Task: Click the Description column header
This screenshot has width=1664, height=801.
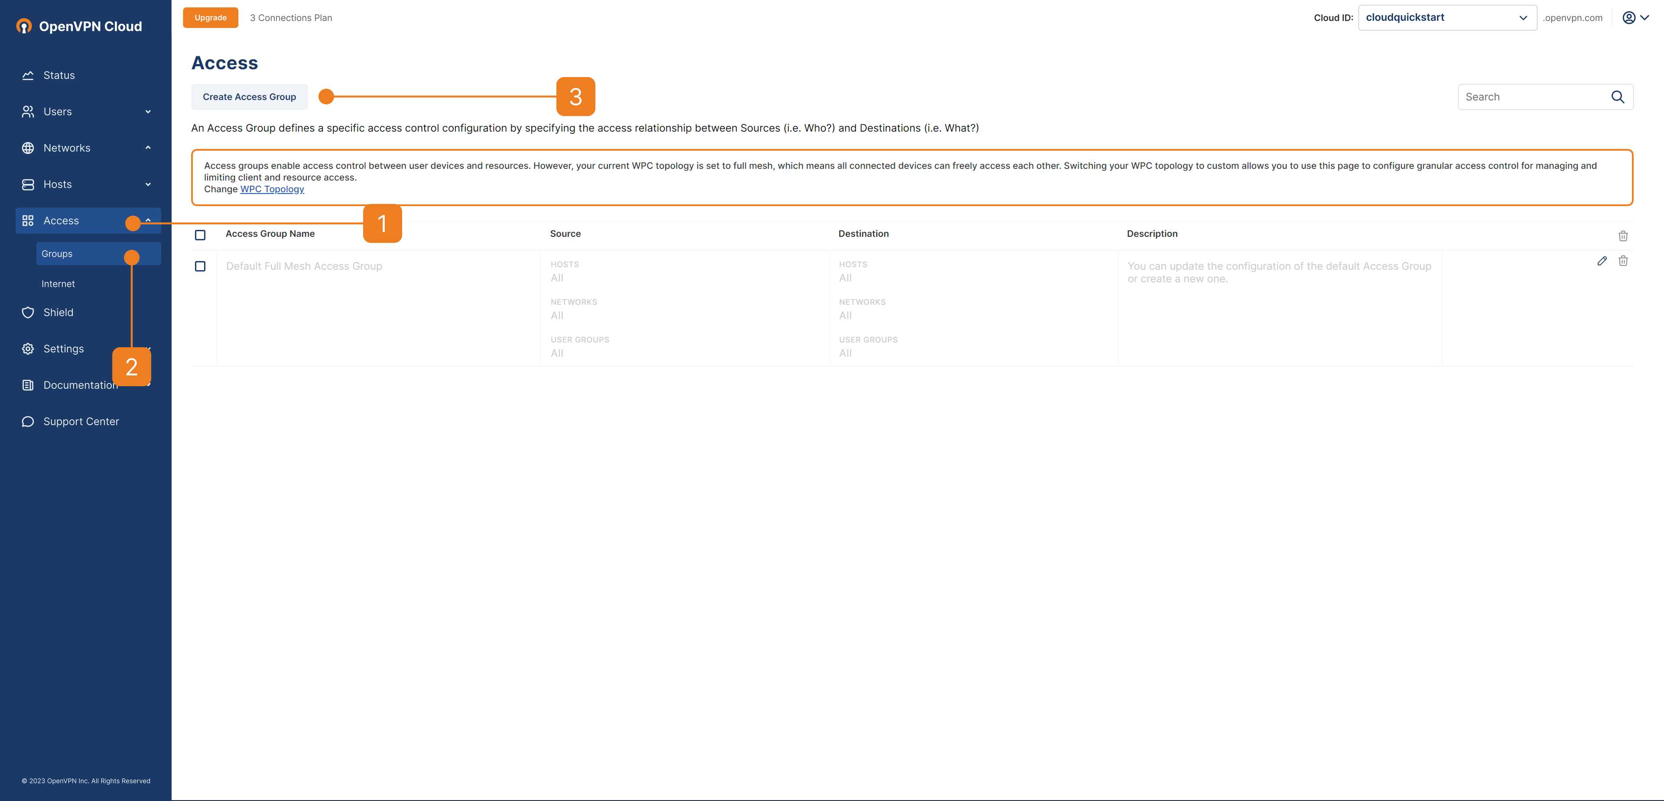Action: pyautogui.click(x=1152, y=234)
